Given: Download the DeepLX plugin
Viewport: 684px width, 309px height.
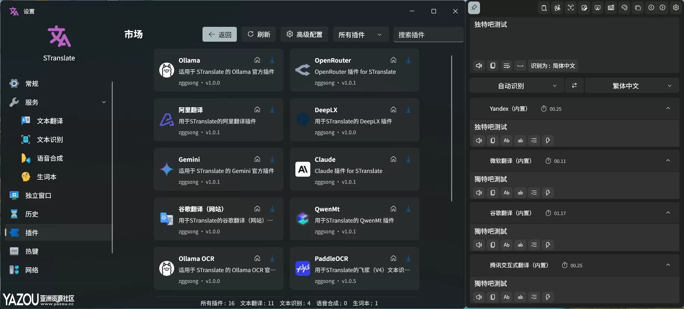Looking at the screenshot, I should pyautogui.click(x=408, y=110).
